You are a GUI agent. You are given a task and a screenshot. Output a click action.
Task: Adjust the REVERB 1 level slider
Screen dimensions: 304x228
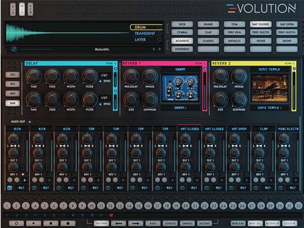click(205, 91)
